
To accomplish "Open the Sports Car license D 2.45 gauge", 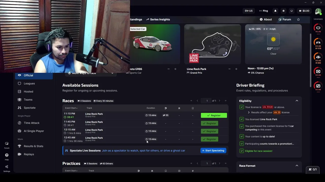I will (318, 43).
